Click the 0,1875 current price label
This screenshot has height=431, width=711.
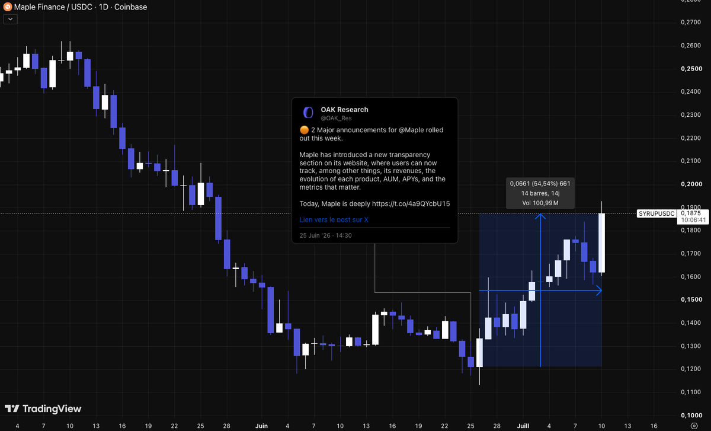(691, 213)
